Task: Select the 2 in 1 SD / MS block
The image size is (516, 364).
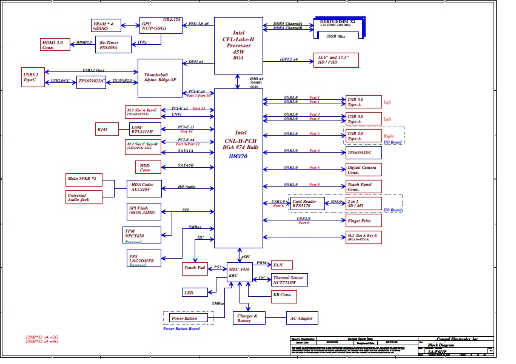Action: point(364,204)
